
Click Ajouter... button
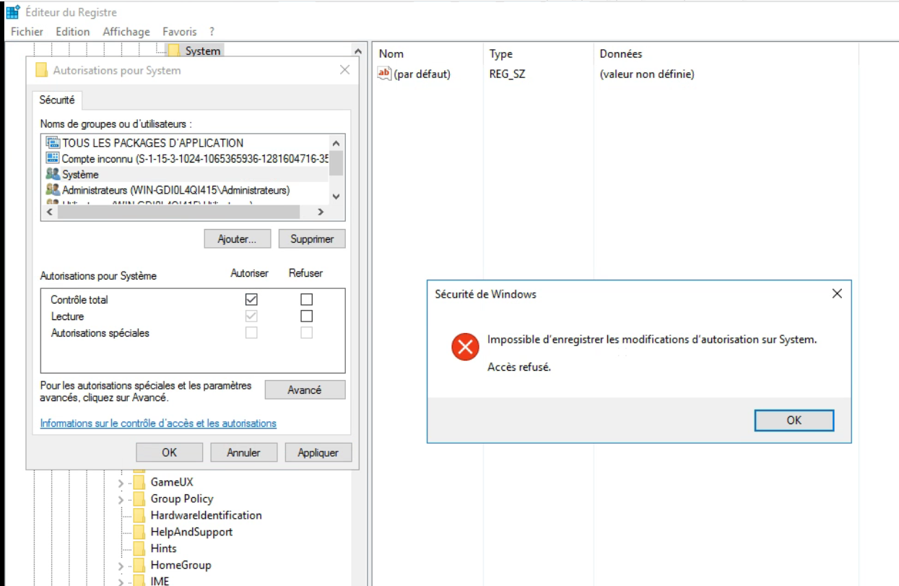[238, 238]
